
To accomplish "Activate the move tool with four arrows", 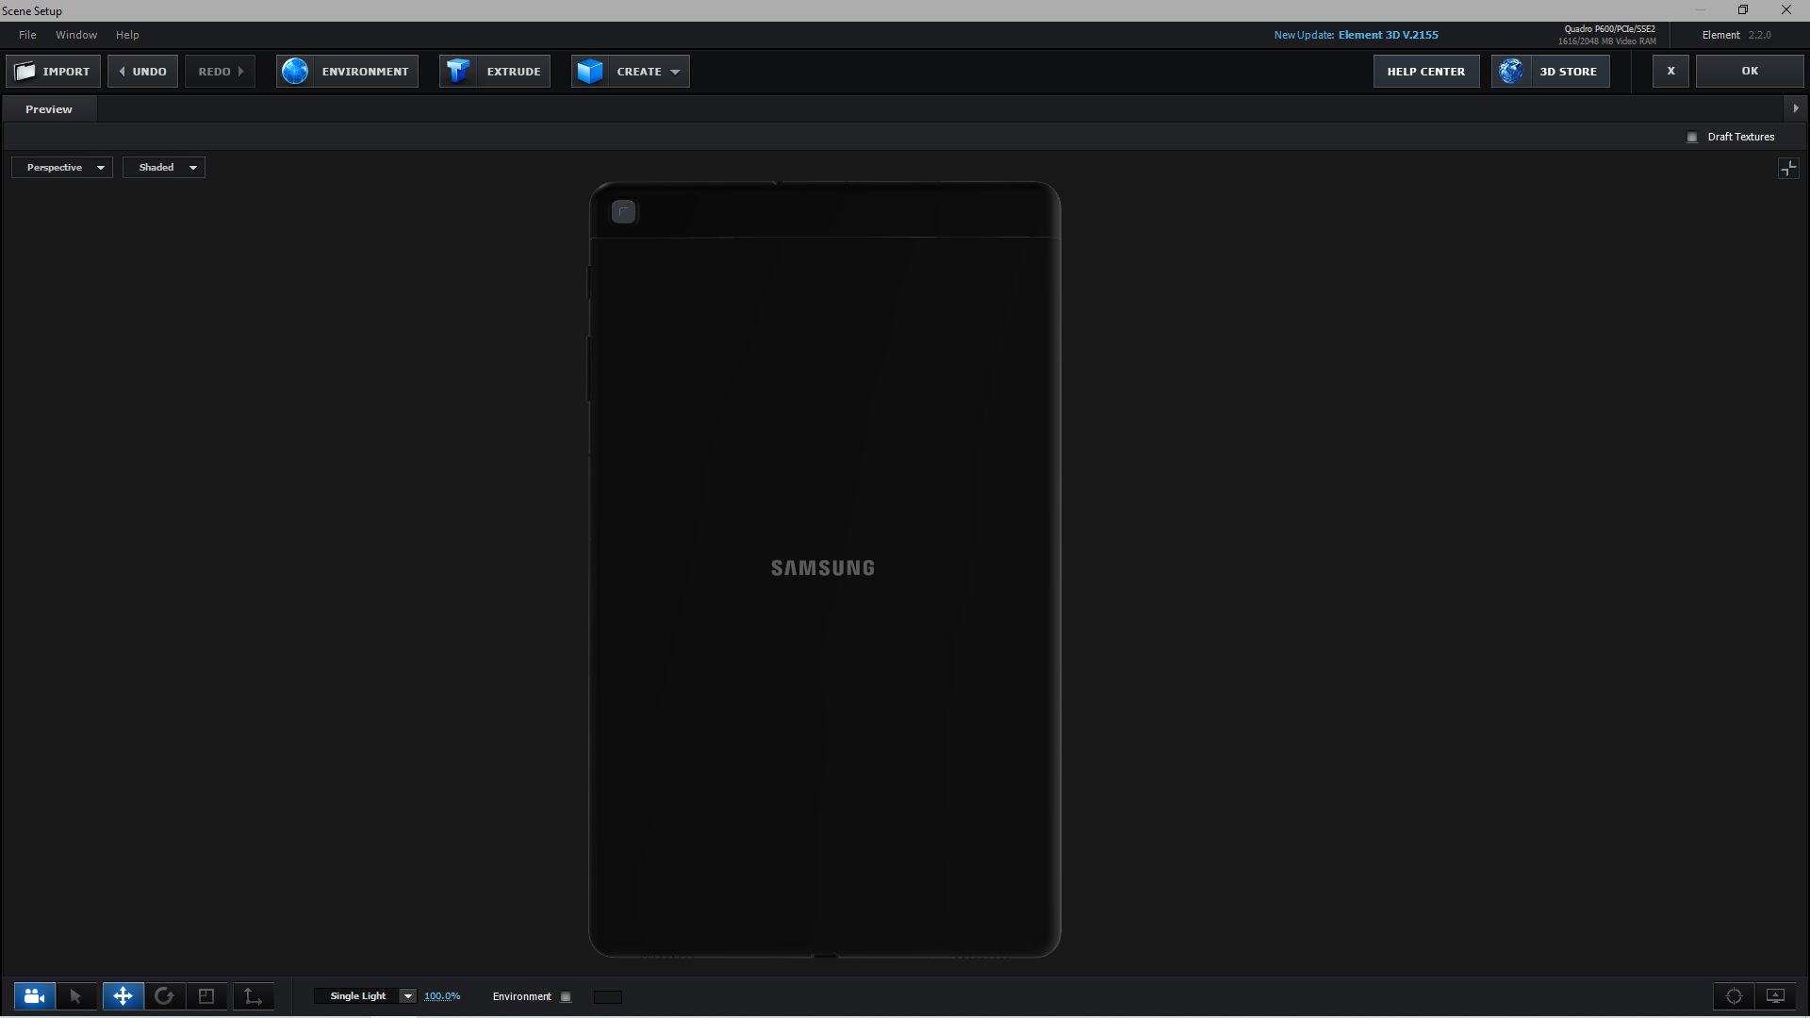I will [123, 996].
